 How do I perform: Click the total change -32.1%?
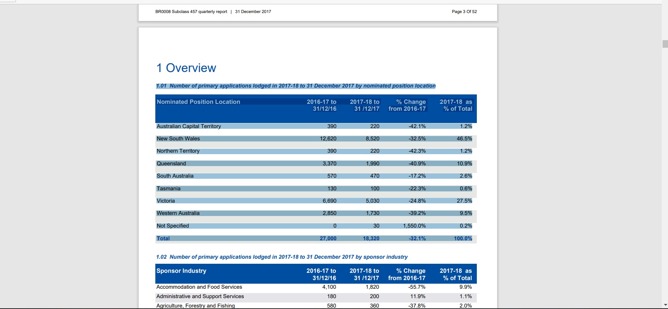417,238
